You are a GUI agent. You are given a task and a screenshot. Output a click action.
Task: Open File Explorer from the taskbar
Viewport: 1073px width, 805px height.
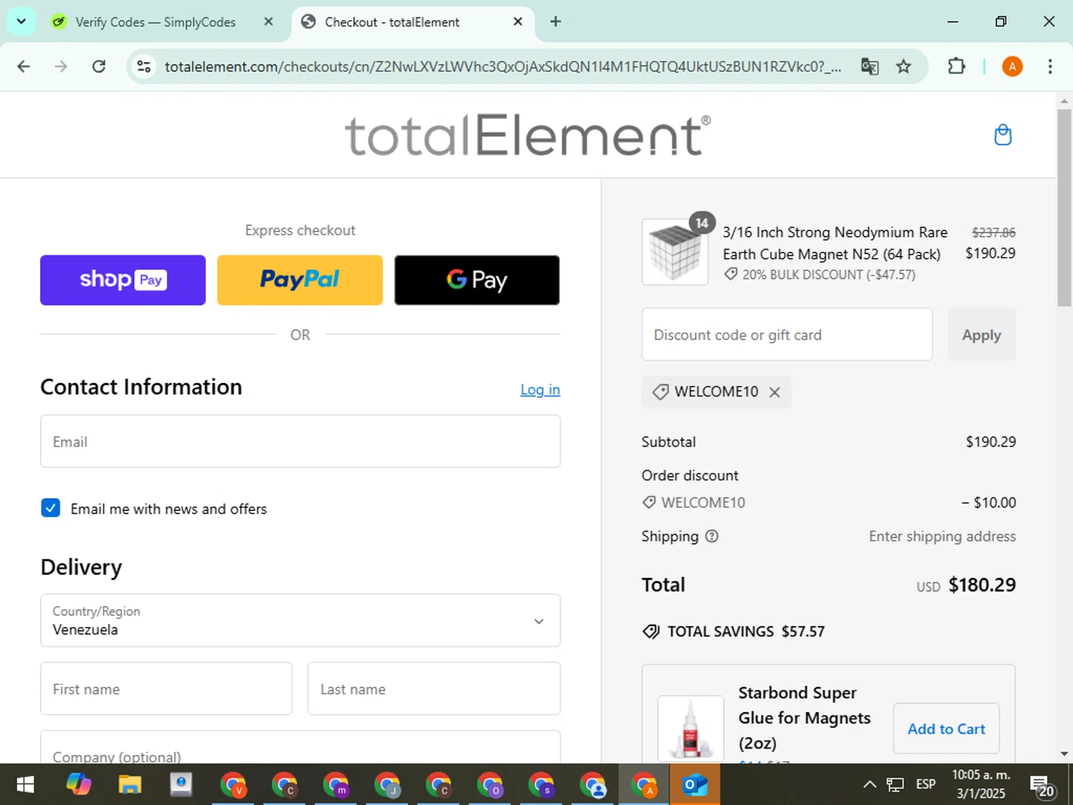tap(129, 785)
